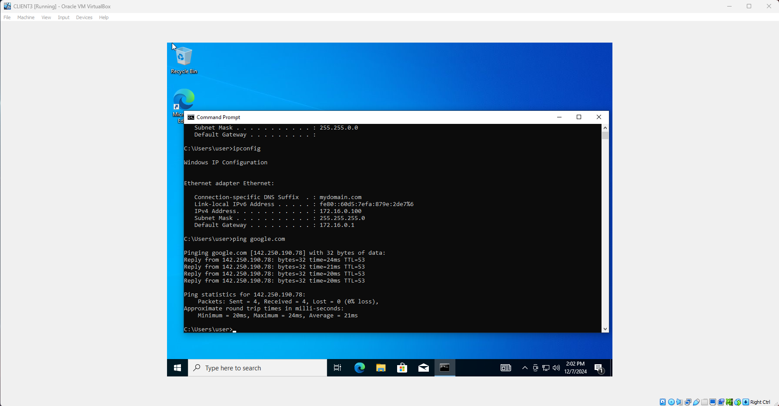Viewport: 779px width, 406px height.
Task: Click the network adapters indicator in VirtualBox
Action: click(x=688, y=402)
